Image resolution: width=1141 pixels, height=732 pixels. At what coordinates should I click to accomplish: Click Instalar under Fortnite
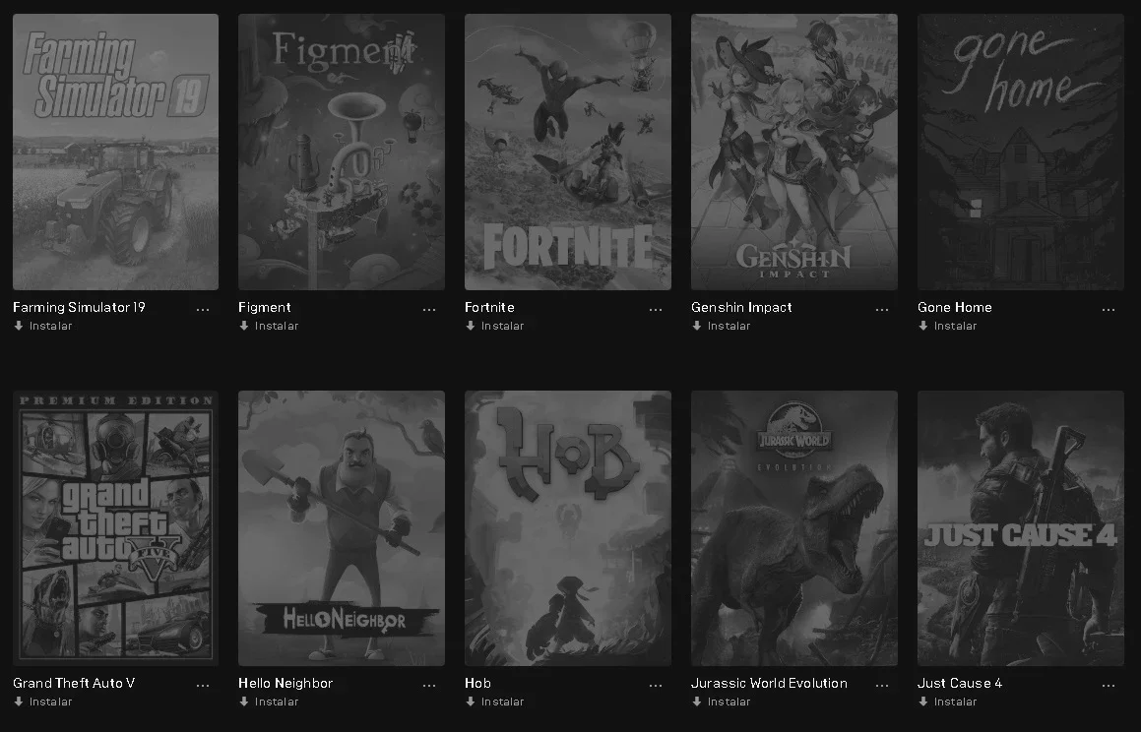click(495, 326)
